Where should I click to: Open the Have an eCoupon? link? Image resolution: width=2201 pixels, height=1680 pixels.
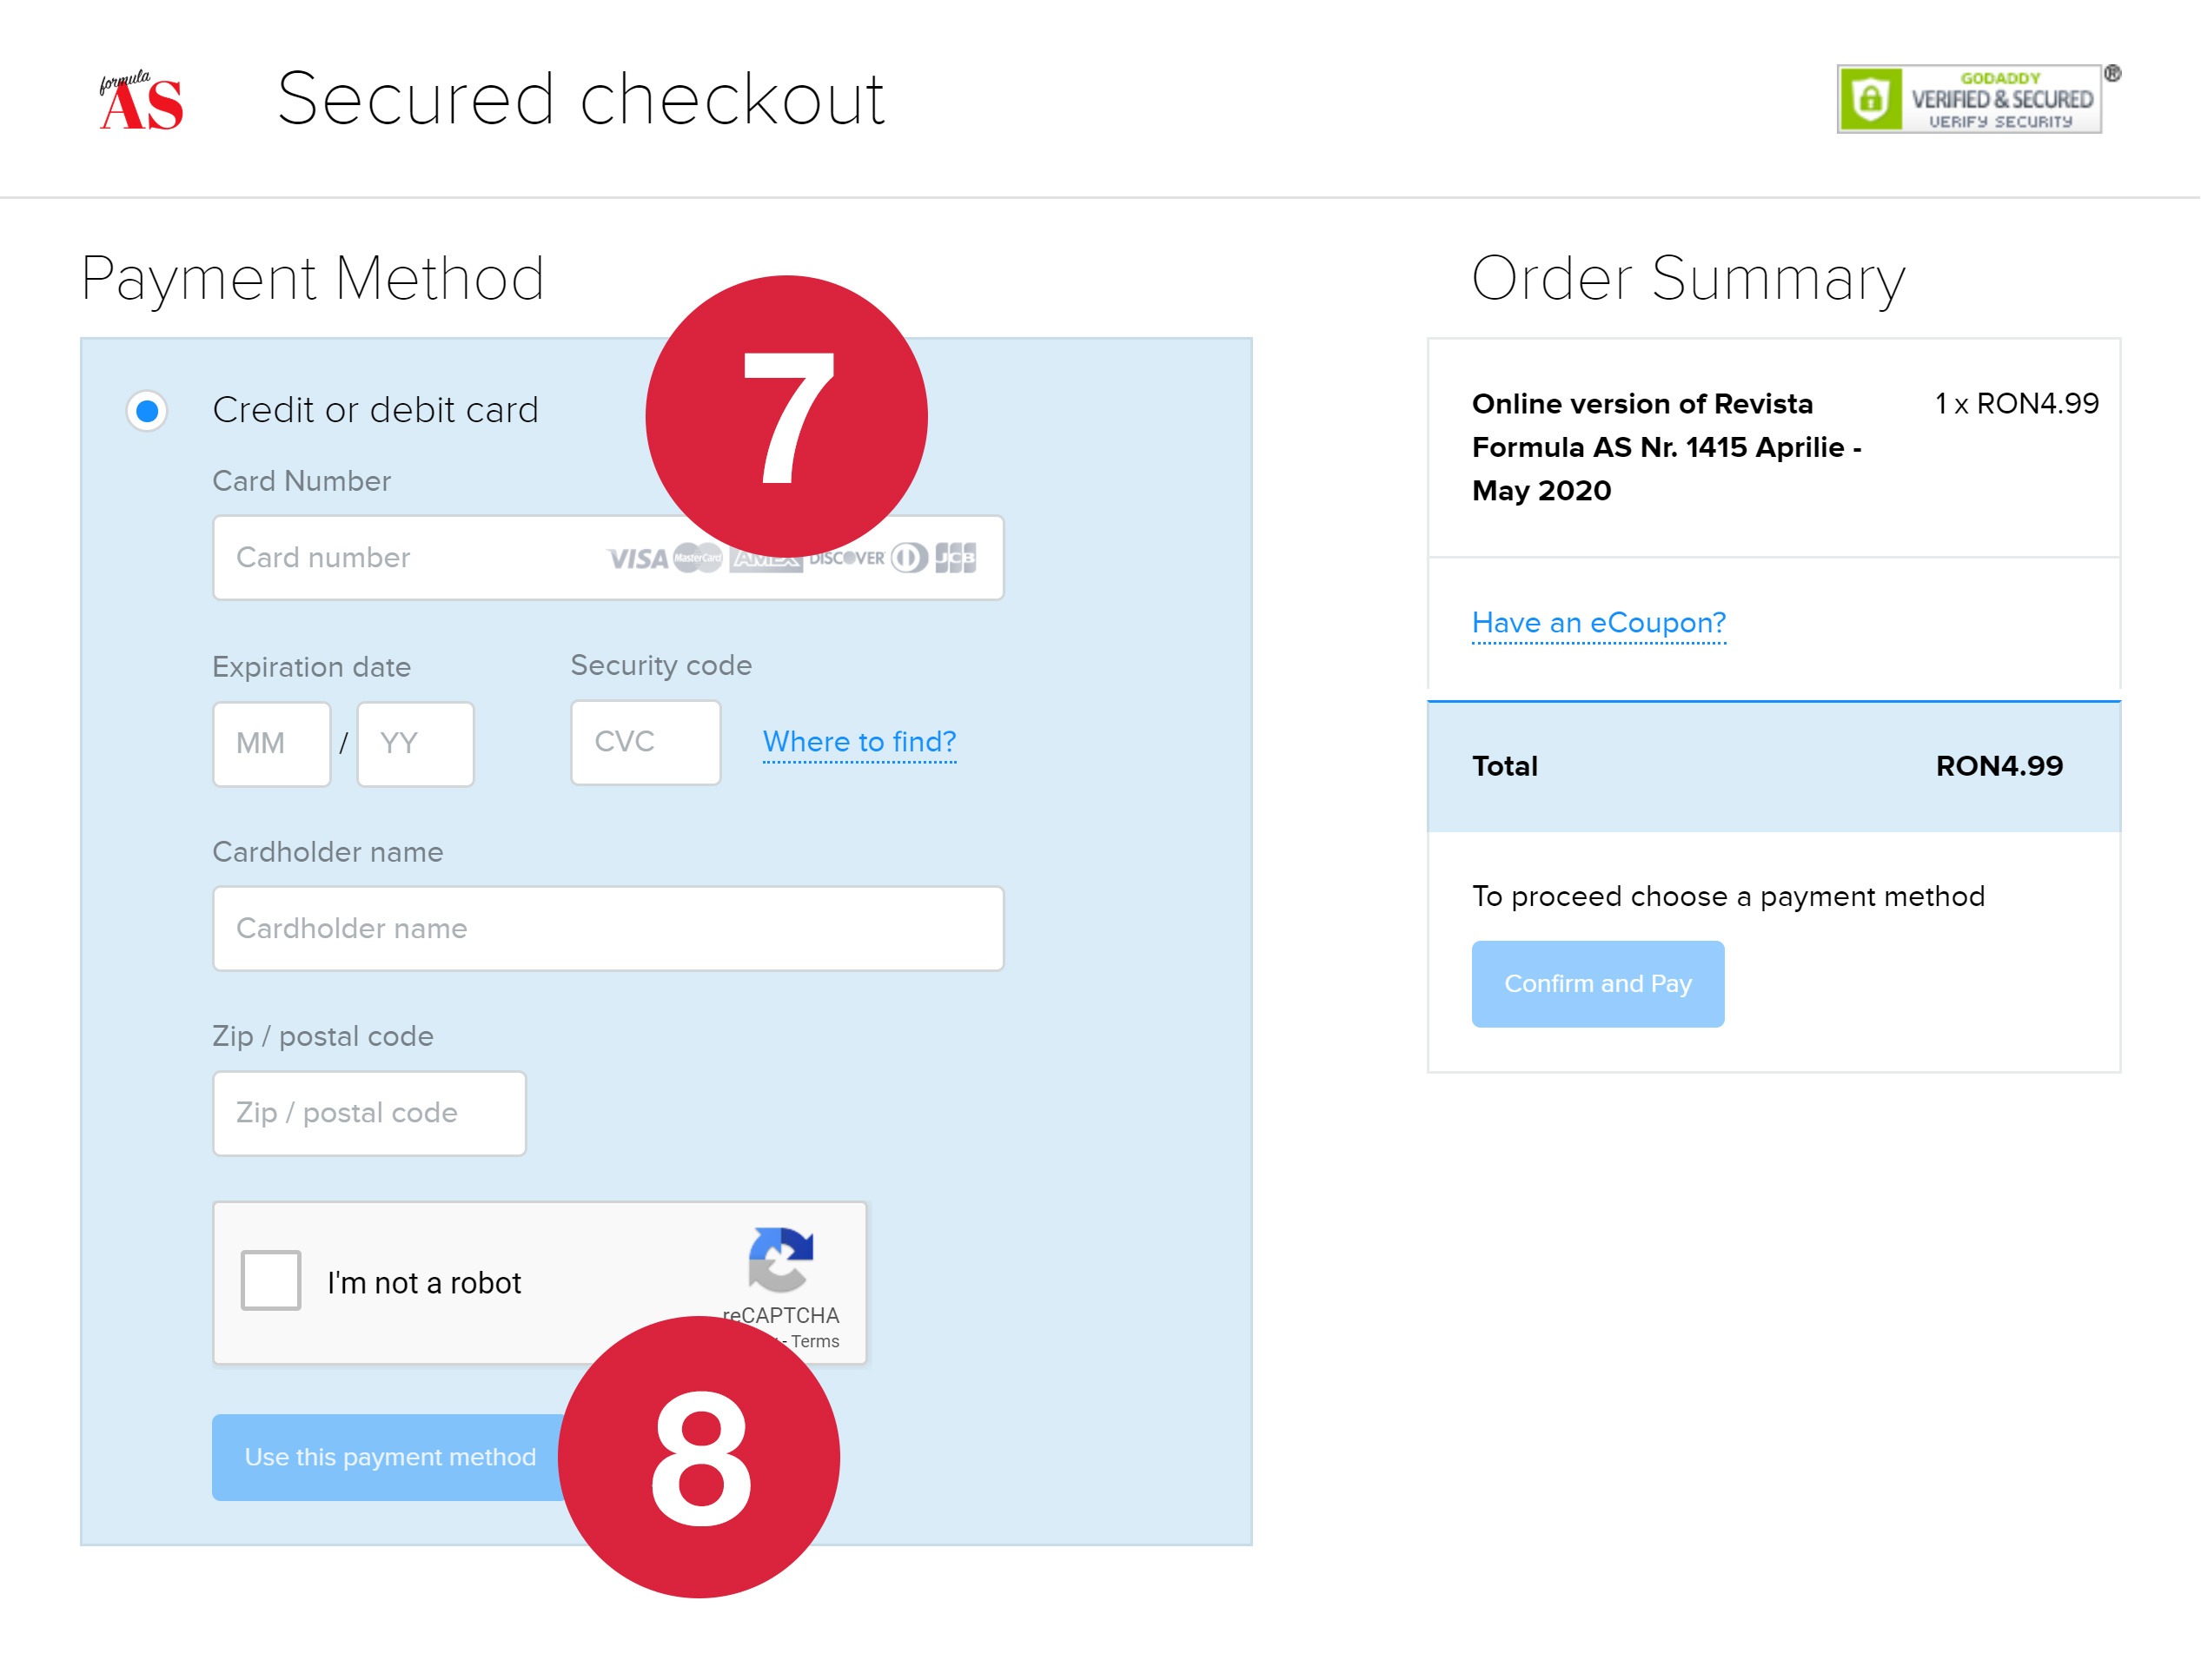(x=1599, y=623)
